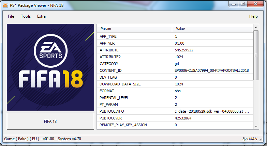Open the File menu
The image size is (267, 146).
pos(11,16)
